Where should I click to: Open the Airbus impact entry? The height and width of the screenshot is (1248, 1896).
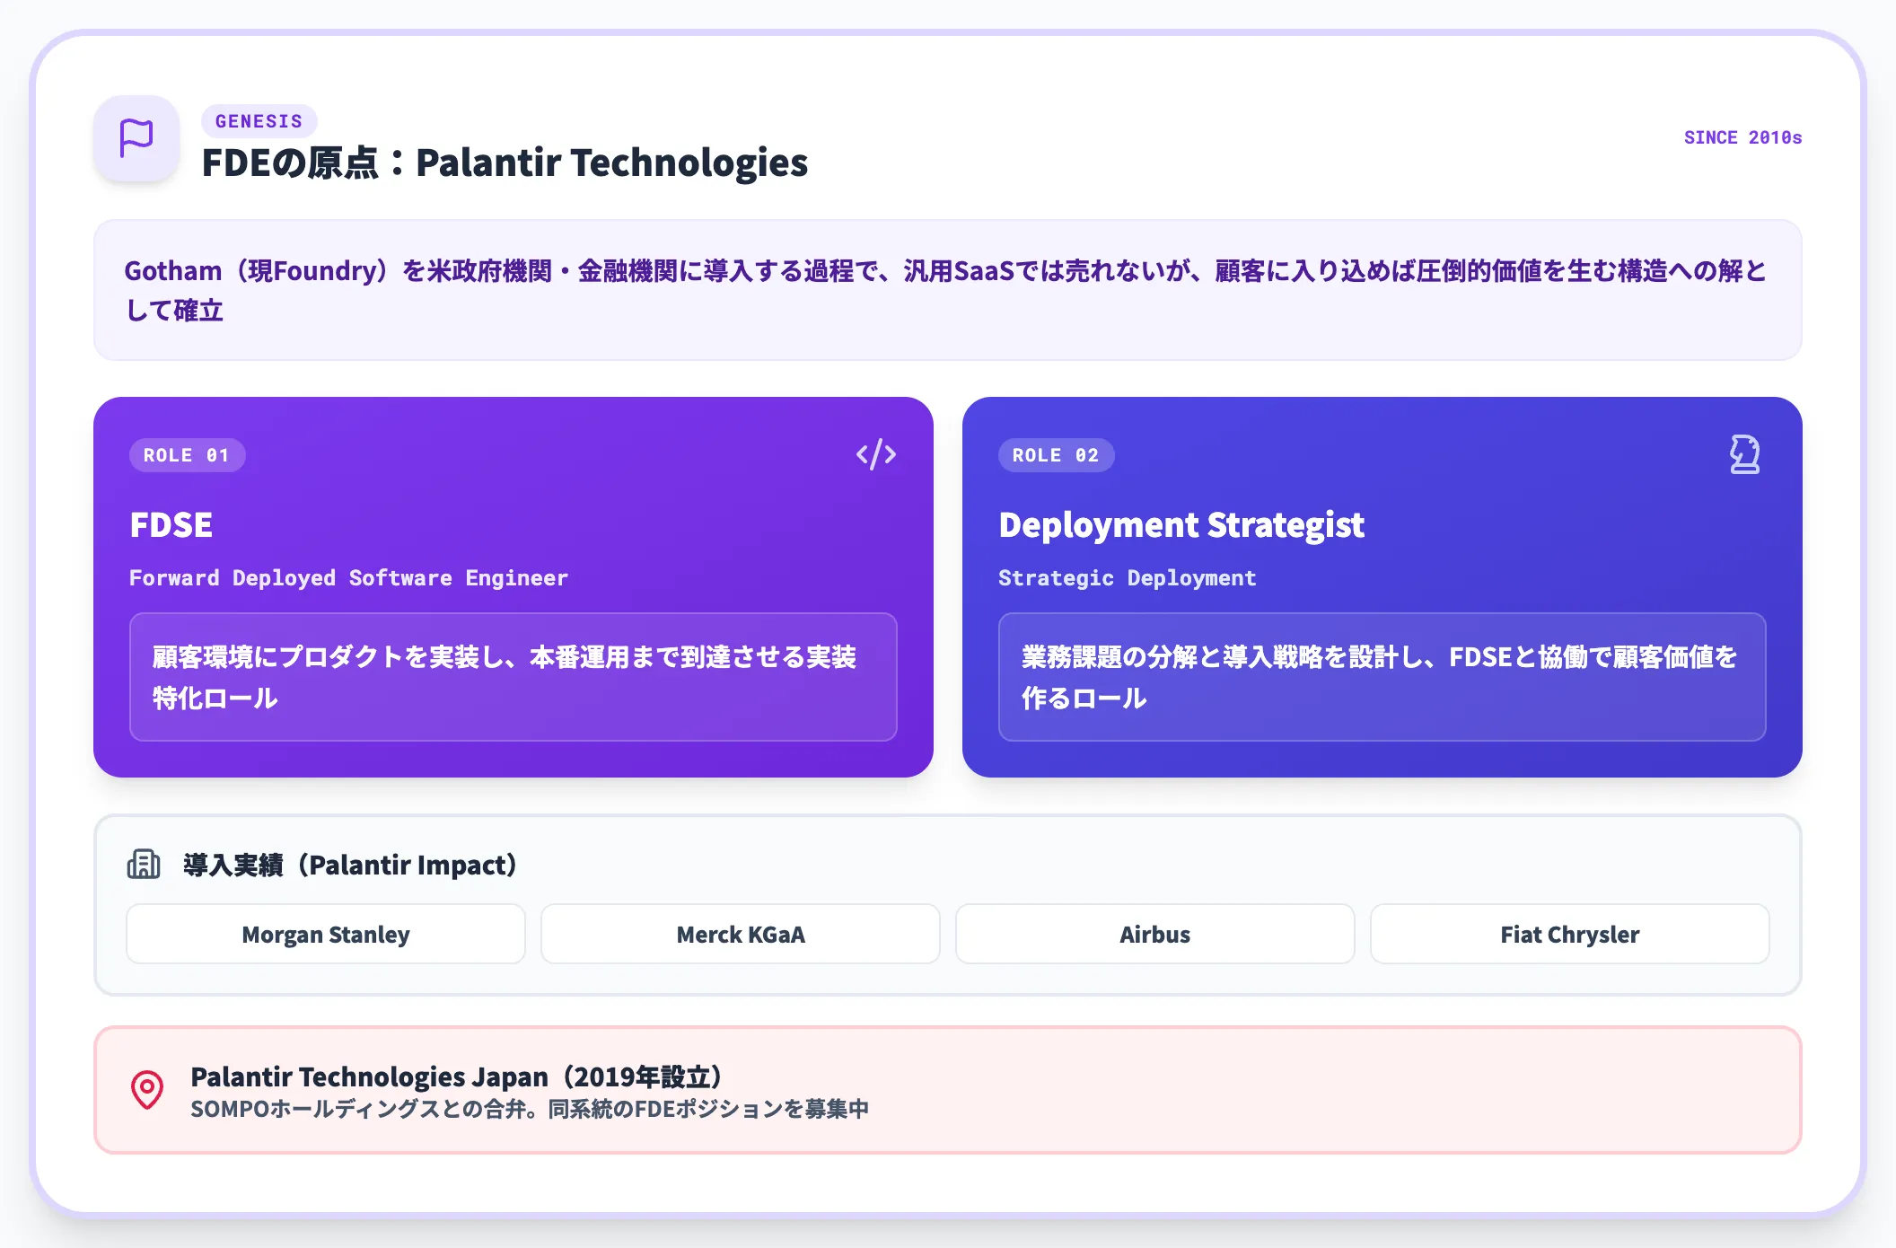pos(1154,934)
